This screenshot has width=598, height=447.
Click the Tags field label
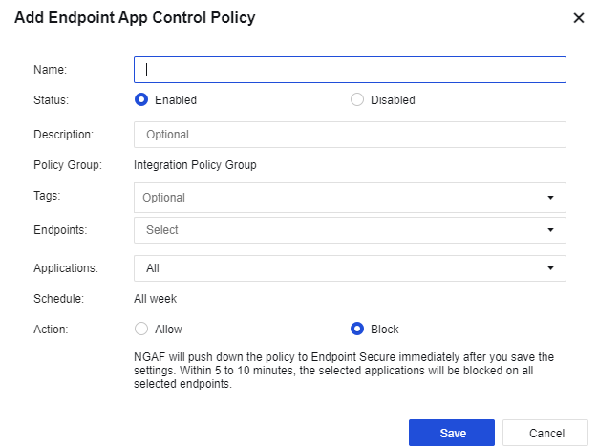tap(47, 196)
